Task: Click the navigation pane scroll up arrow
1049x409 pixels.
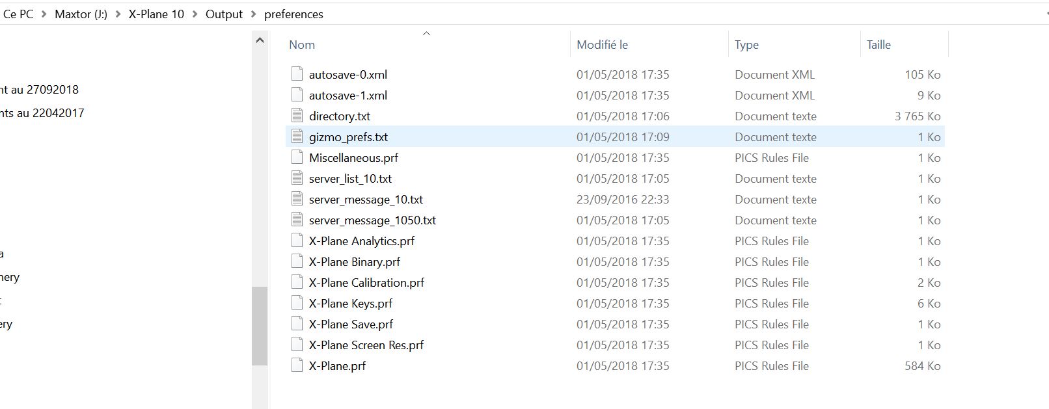Action: tap(260, 40)
